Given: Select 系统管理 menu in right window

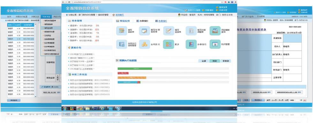Looking at the screenshot, I should pos(261,17).
